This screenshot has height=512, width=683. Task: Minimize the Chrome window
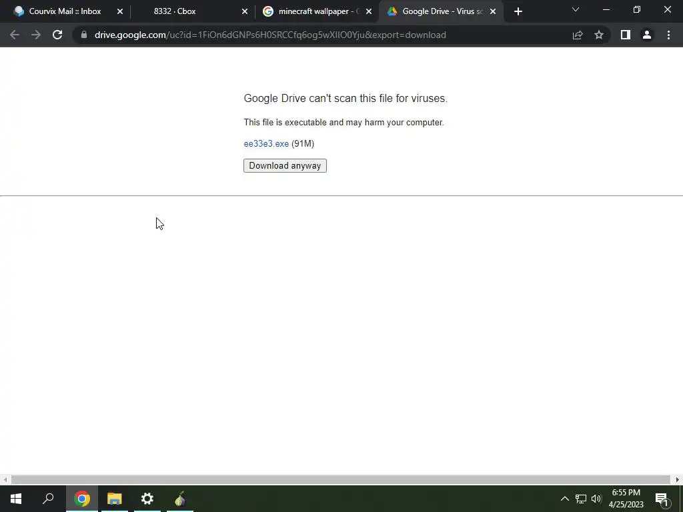pyautogui.click(x=606, y=9)
